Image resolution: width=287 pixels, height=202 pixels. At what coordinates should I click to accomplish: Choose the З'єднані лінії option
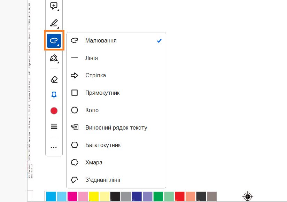102,180
